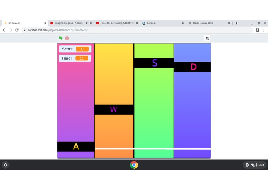Close the Devpost tab
The width and height of the screenshot is (268, 190).
point(183,23)
